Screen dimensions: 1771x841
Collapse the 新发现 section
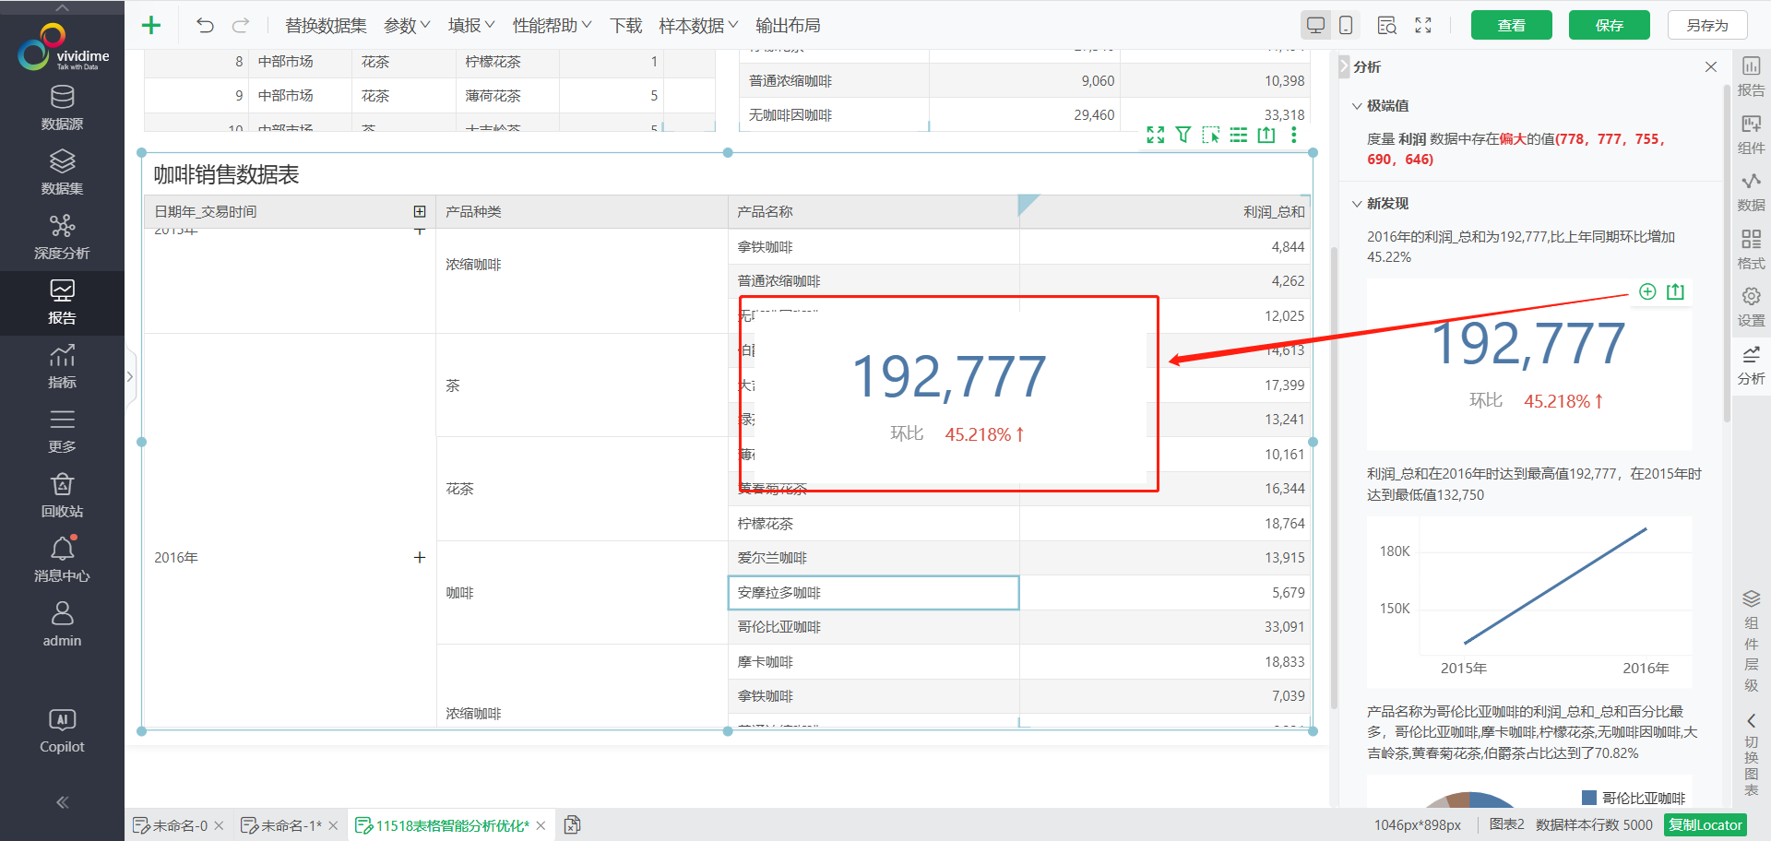coord(1357,204)
